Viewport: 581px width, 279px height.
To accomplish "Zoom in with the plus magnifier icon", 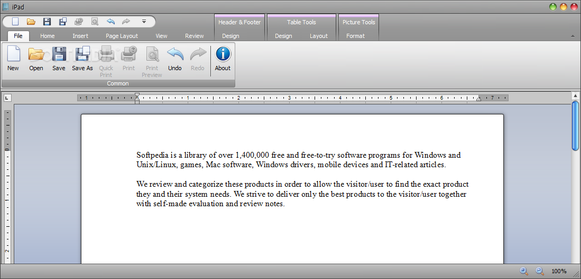I will [524, 271].
